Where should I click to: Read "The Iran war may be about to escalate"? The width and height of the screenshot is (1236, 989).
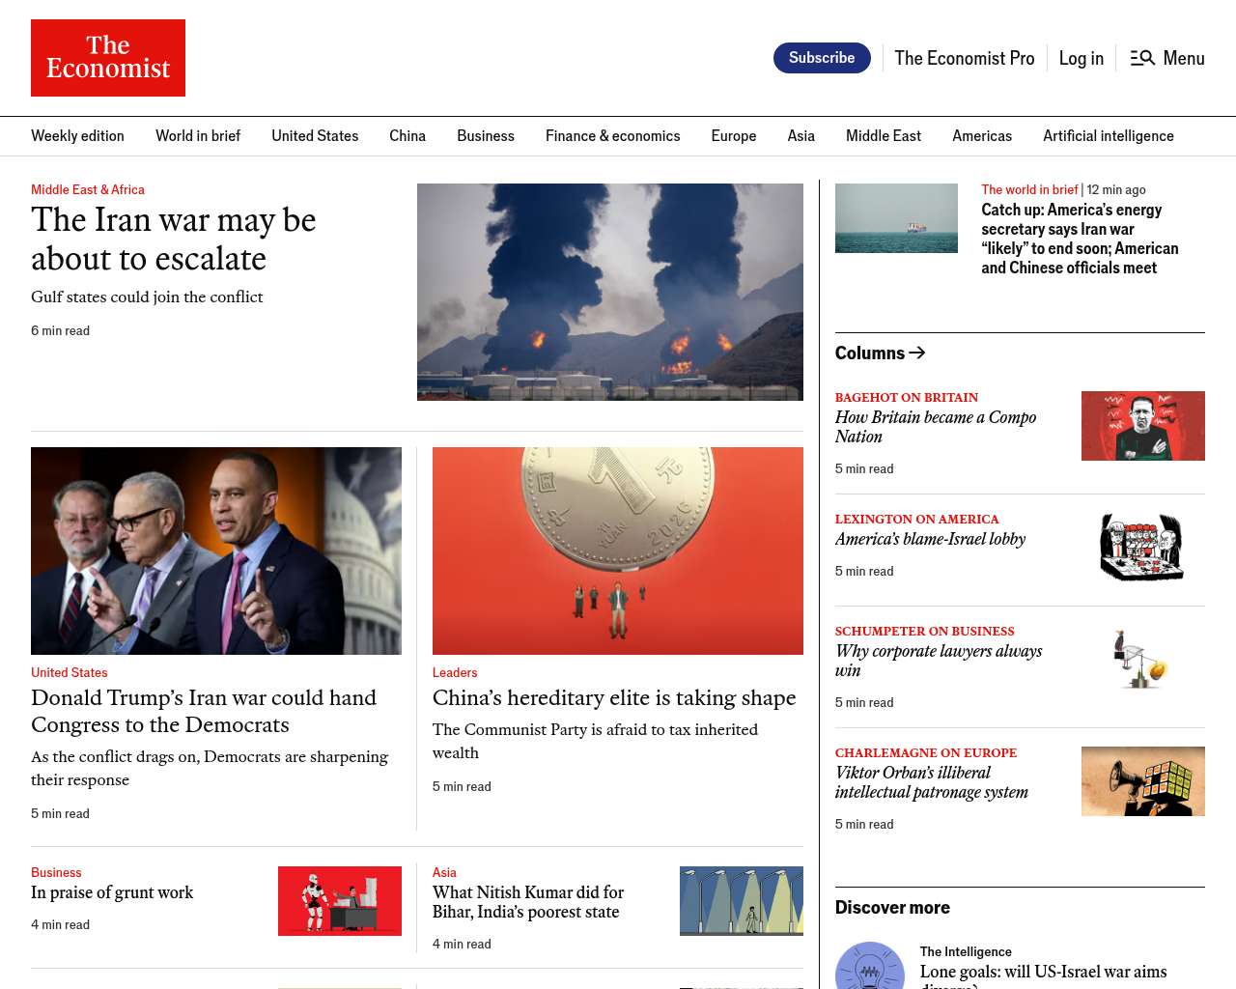pyautogui.click(x=174, y=240)
